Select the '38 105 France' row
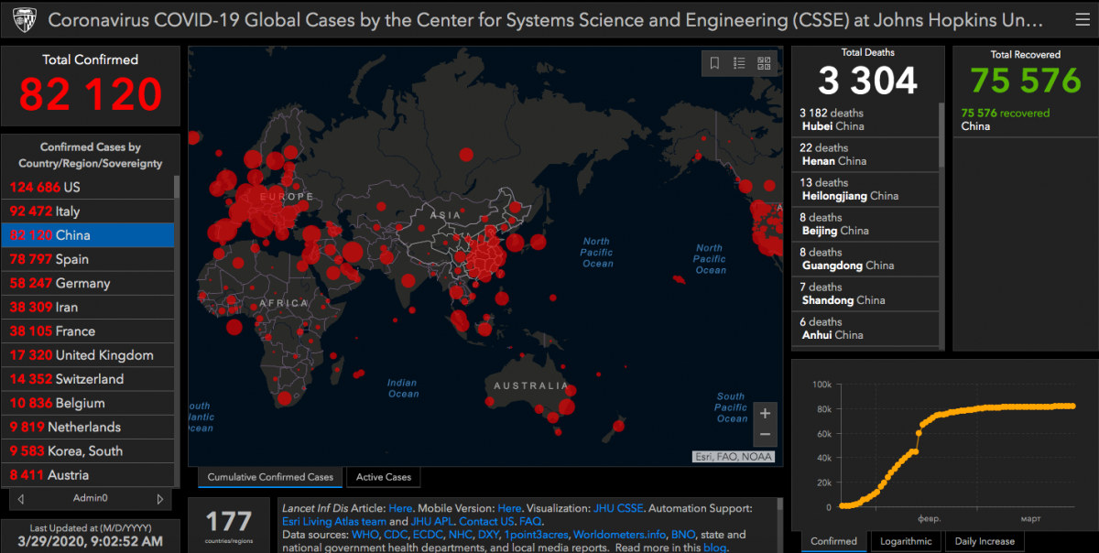Viewport: 1099px width, 553px height. pos(88,331)
